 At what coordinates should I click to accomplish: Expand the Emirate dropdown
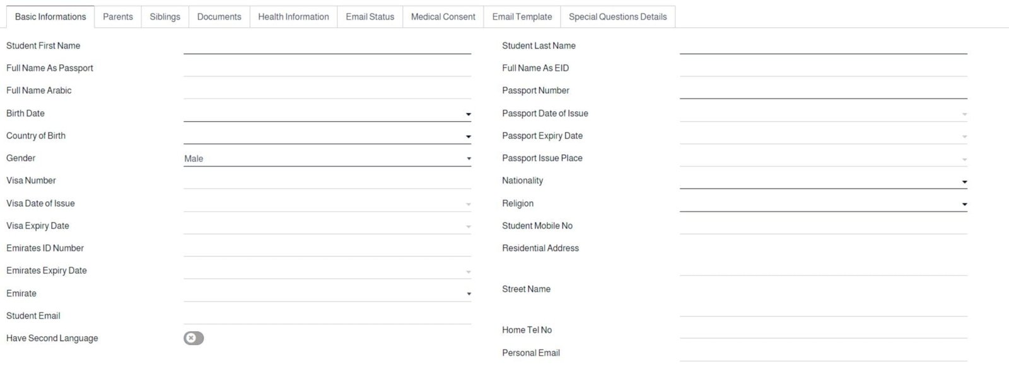(327, 293)
